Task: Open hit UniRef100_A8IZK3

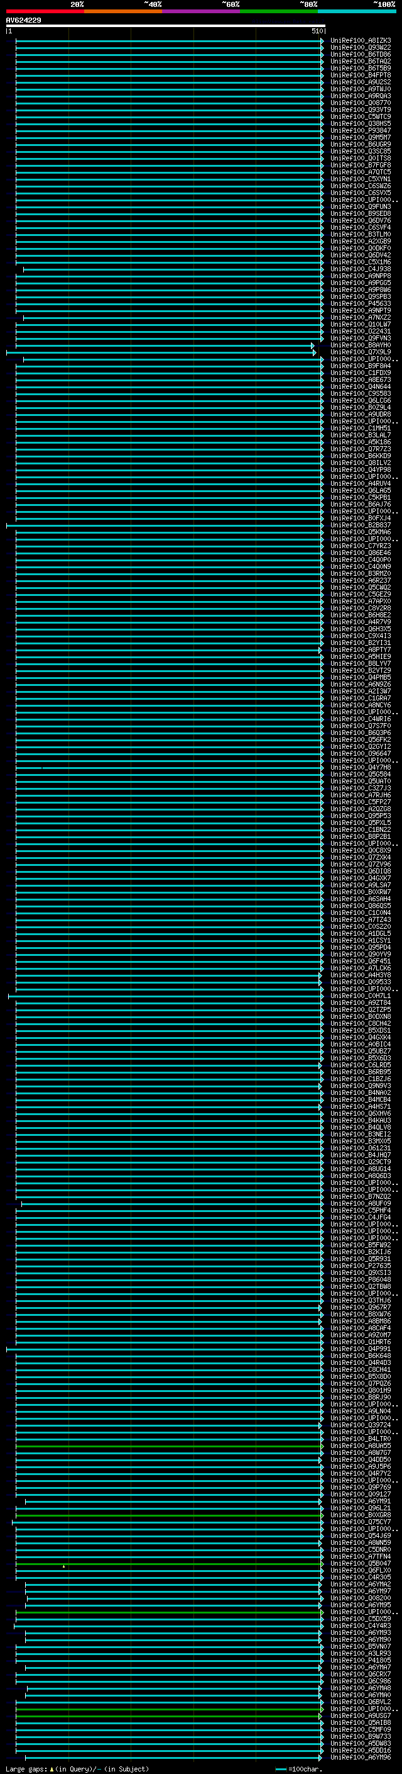Action: click(x=361, y=41)
